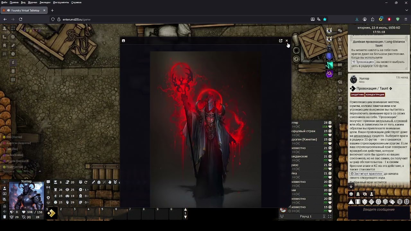Open Уолтер's avatar in chat message

(354, 80)
